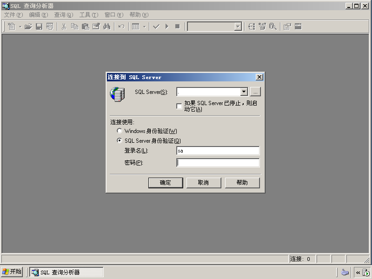Screen dimensions: 372x279
Task: Open the dropdown arrow beside New Query
Action: click(x=20, y=27)
